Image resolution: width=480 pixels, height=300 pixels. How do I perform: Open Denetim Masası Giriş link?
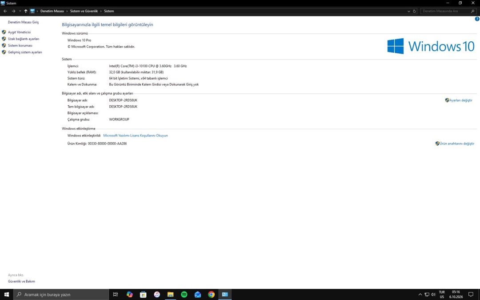[23, 22]
